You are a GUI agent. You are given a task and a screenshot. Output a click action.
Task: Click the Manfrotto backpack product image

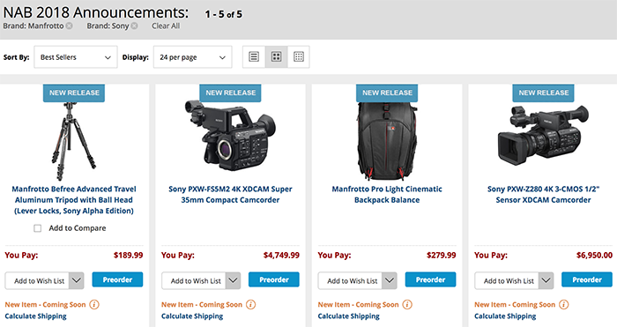coord(387,141)
